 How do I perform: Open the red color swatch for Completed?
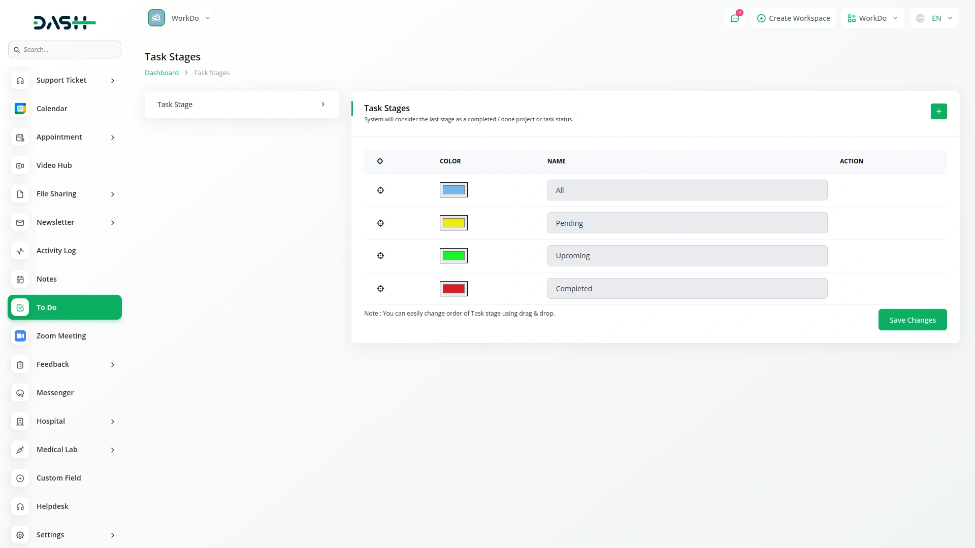click(453, 289)
